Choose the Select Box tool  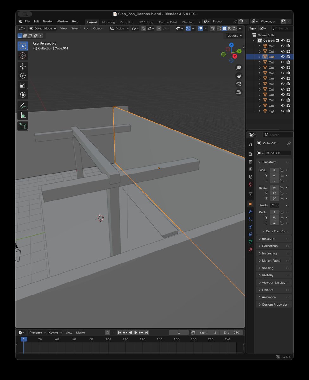click(23, 46)
